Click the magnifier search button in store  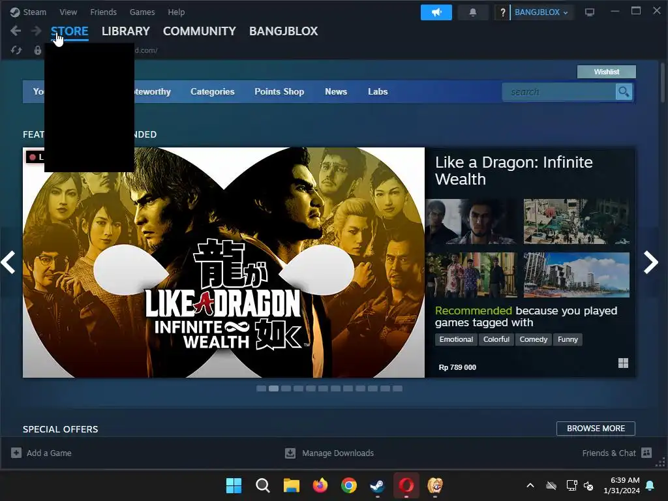pyautogui.click(x=624, y=91)
